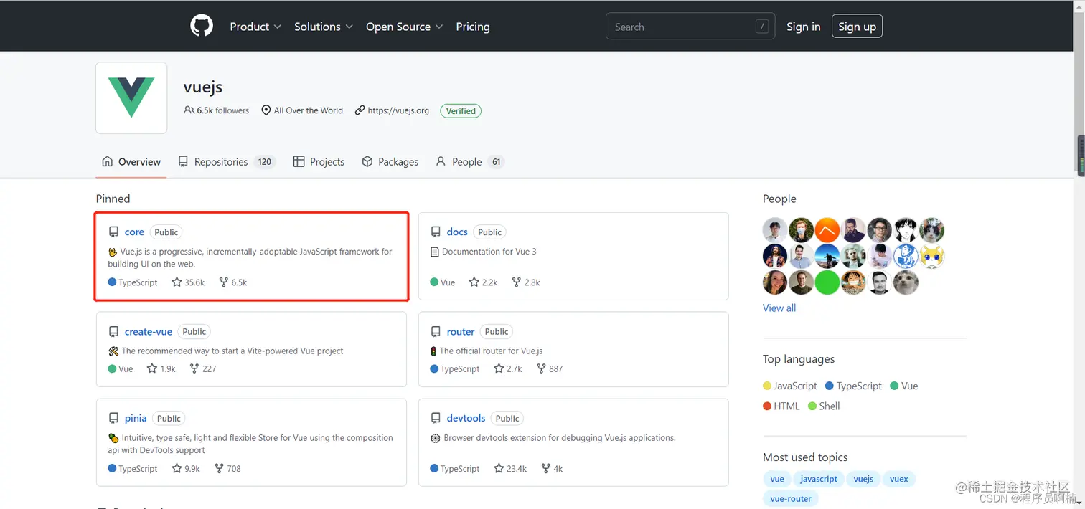Click the router star count 2.7k
This screenshot has width=1085, height=509.
pos(508,368)
